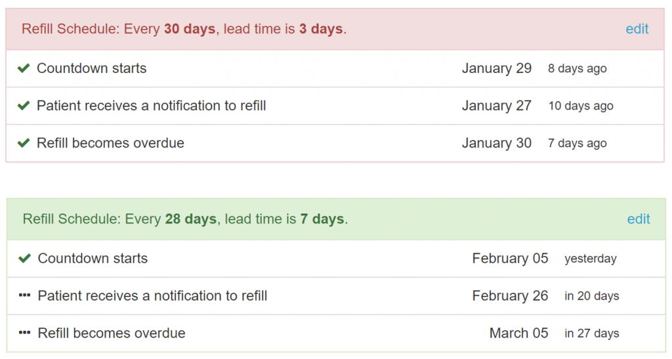672x359 pixels.
Task: Click pending dots beside February 26 notification
Action: pyautogui.click(x=25, y=295)
